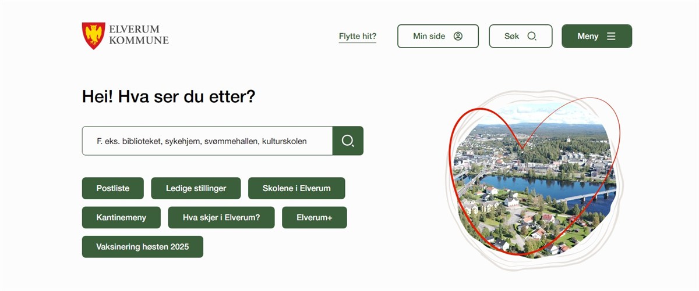Open the Elverum+ shortcut

coord(315,217)
